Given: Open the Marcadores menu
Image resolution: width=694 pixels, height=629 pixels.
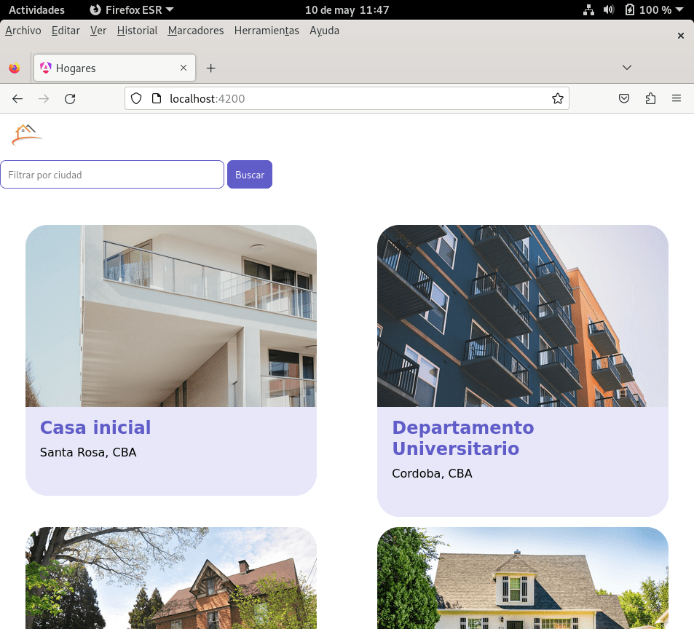Looking at the screenshot, I should (x=195, y=31).
